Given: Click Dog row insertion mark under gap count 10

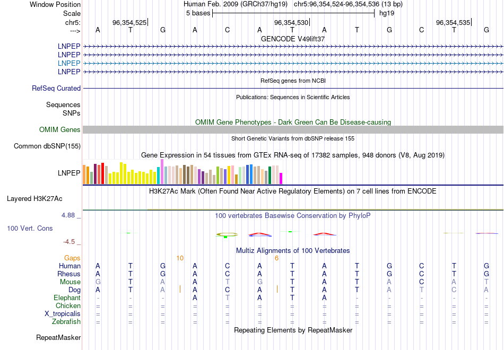Looking at the screenshot, I should coord(180,289).
